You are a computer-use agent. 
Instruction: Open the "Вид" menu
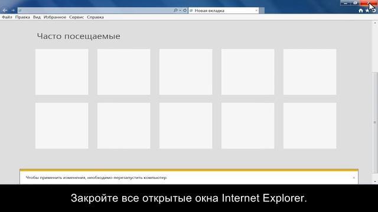(x=37, y=17)
